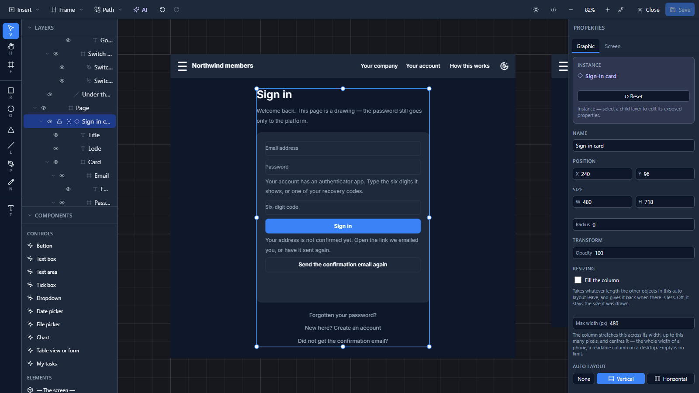Collapse the Layers panel section
Image resolution: width=699 pixels, height=393 pixels.
(30, 28)
